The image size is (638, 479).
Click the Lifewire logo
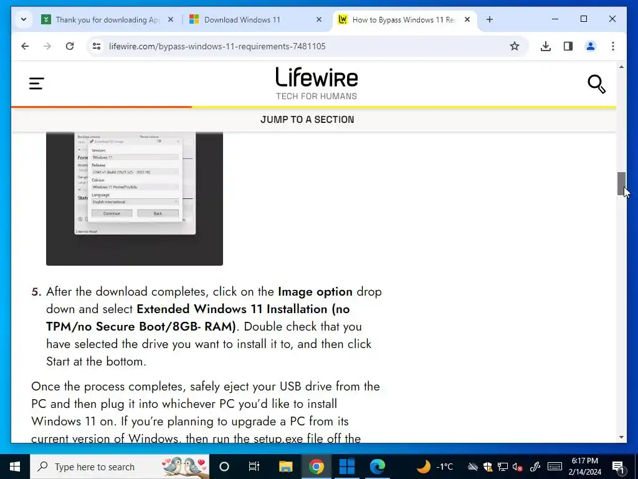(x=317, y=84)
